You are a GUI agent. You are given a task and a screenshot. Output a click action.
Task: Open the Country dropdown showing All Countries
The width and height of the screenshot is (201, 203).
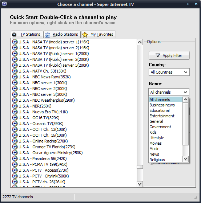click(169, 72)
